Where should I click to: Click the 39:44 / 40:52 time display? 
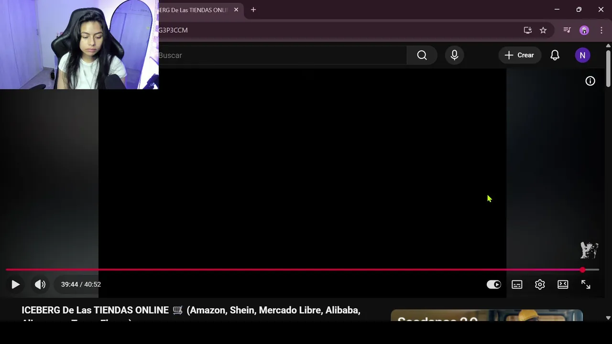(81, 284)
